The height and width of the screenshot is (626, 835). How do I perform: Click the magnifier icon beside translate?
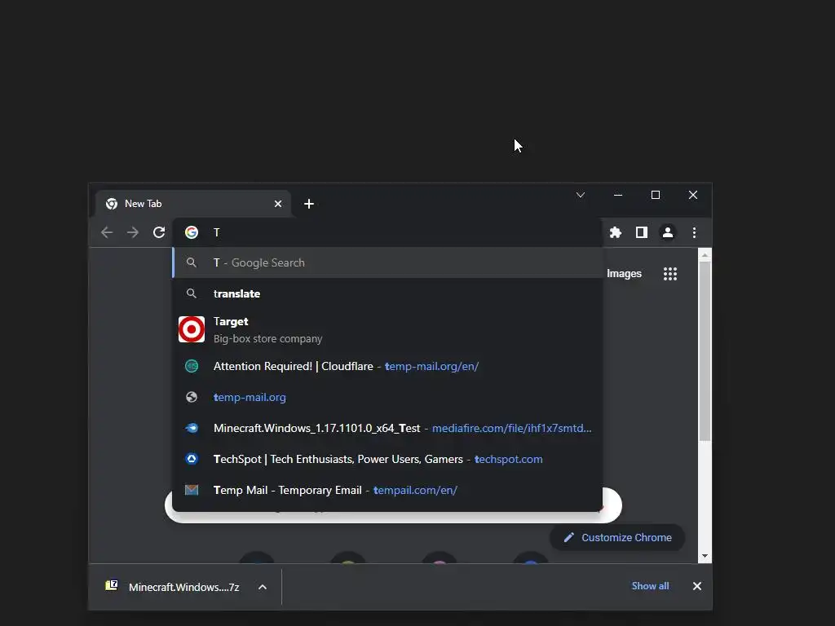(x=191, y=293)
